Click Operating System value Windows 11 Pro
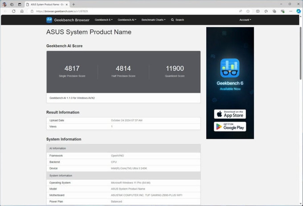The height and width of the screenshot is (206, 303). point(131,183)
